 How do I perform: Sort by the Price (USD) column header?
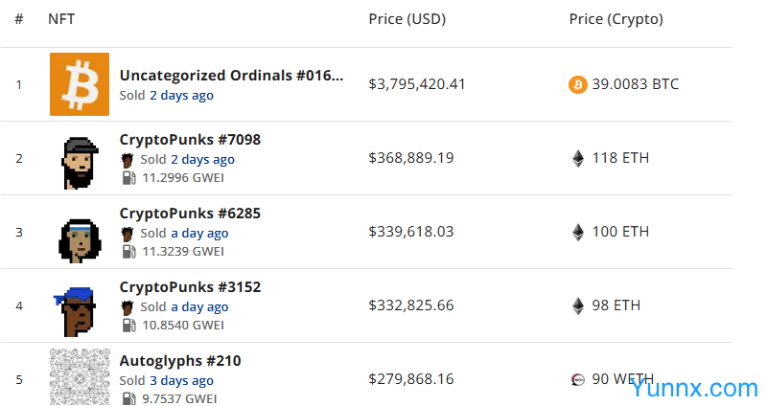[x=407, y=19]
